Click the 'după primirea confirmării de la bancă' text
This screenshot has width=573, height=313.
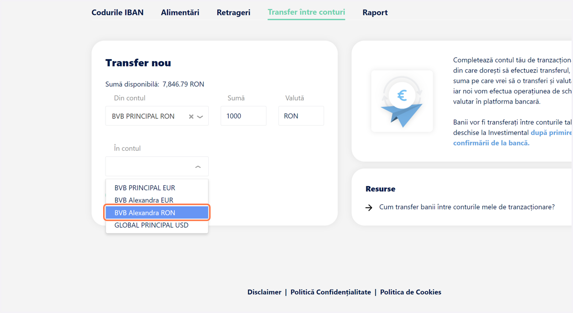point(512,138)
